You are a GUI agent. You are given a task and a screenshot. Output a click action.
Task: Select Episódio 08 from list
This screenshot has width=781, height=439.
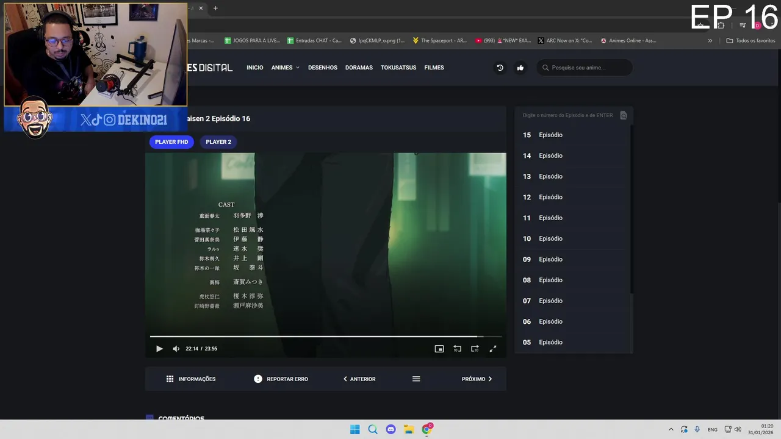click(x=572, y=280)
